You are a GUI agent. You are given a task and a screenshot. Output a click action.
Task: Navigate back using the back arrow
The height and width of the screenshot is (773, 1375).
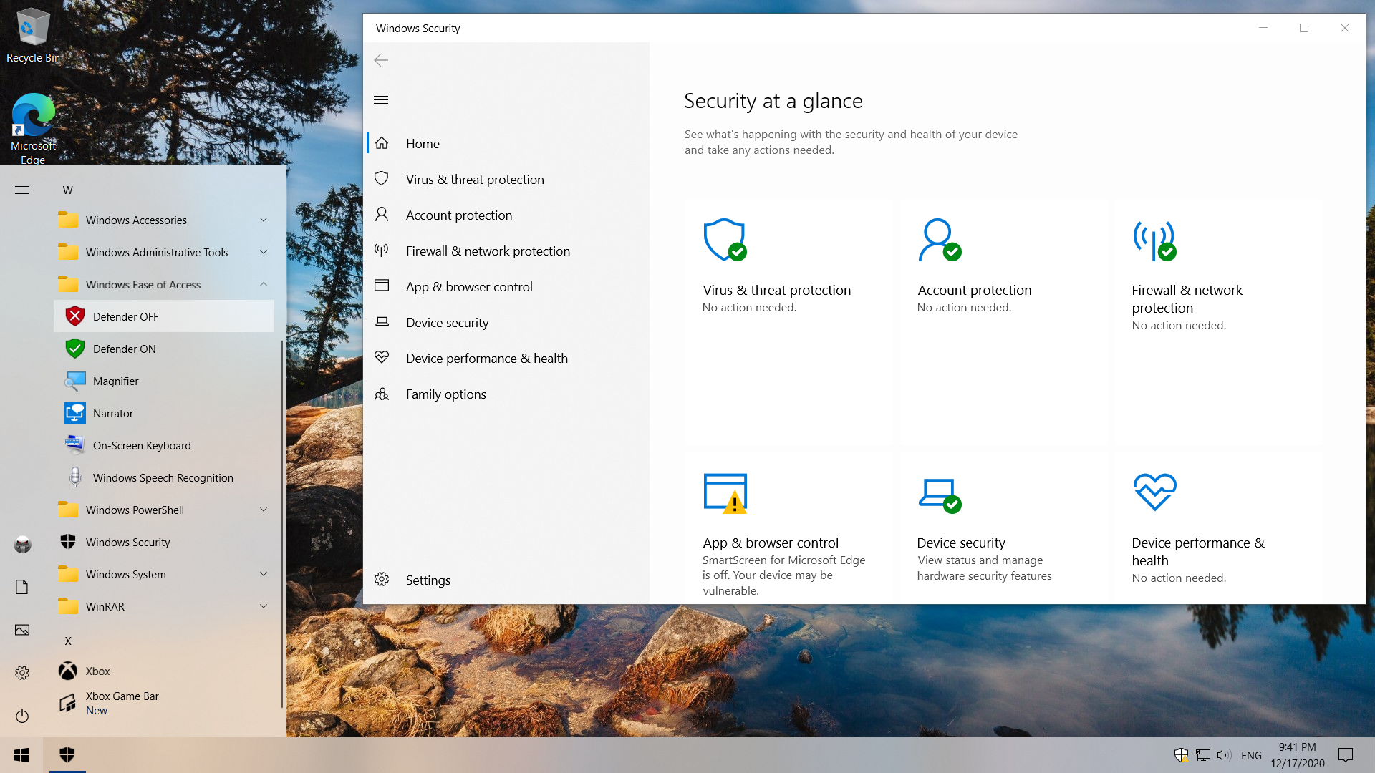[380, 60]
